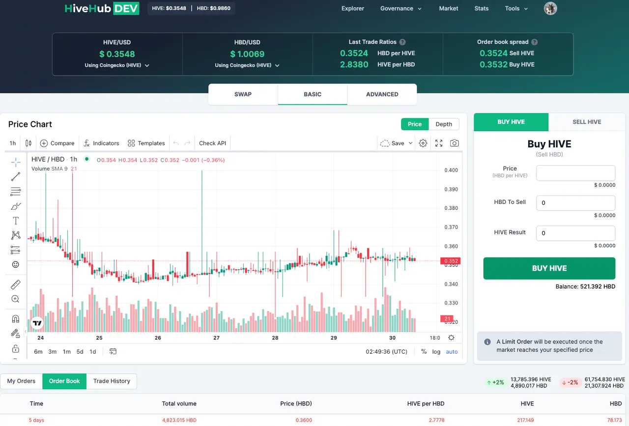Select the text annotation tool
The width and height of the screenshot is (629, 426).
pos(16,221)
